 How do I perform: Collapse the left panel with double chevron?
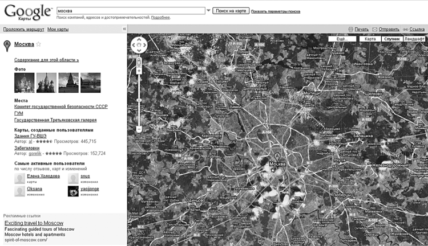coord(124,29)
